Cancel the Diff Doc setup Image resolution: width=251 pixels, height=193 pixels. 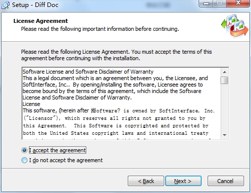tap(226, 181)
